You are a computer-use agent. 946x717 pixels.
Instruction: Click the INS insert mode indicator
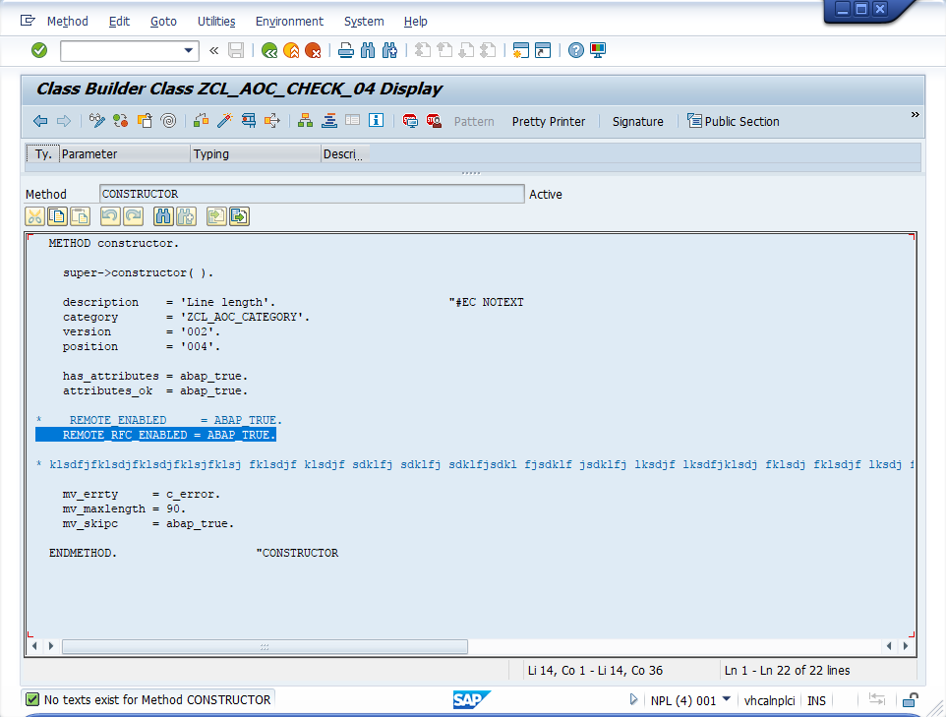tap(816, 700)
